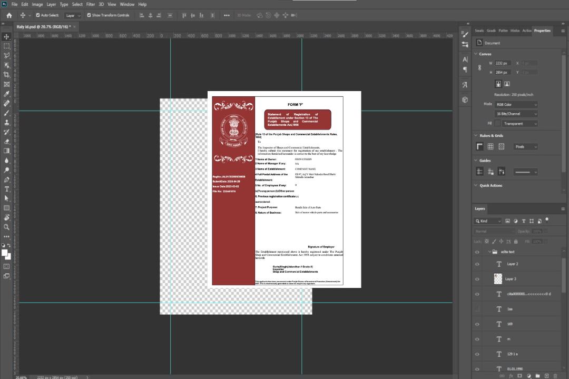Screen dimensions: 569x379
Task: Align left edges in options bar
Action: (142, 15)
